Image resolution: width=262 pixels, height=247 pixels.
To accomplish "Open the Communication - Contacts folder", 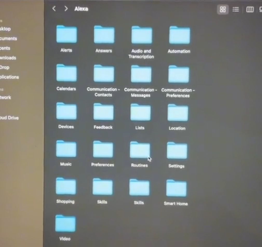I will click(104, 73).
